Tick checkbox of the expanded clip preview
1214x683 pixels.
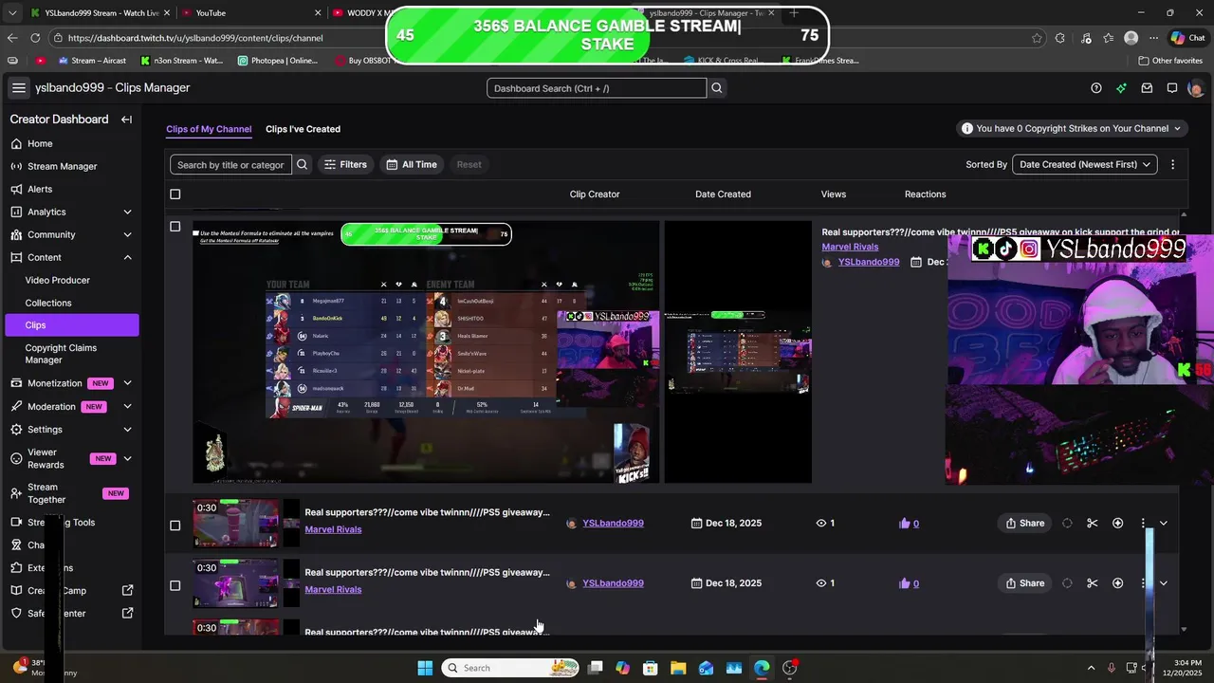click(x=175, y=227)
